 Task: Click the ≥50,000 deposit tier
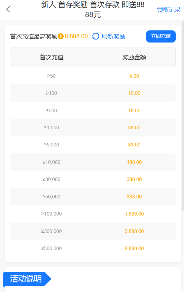tap(51, 197)
